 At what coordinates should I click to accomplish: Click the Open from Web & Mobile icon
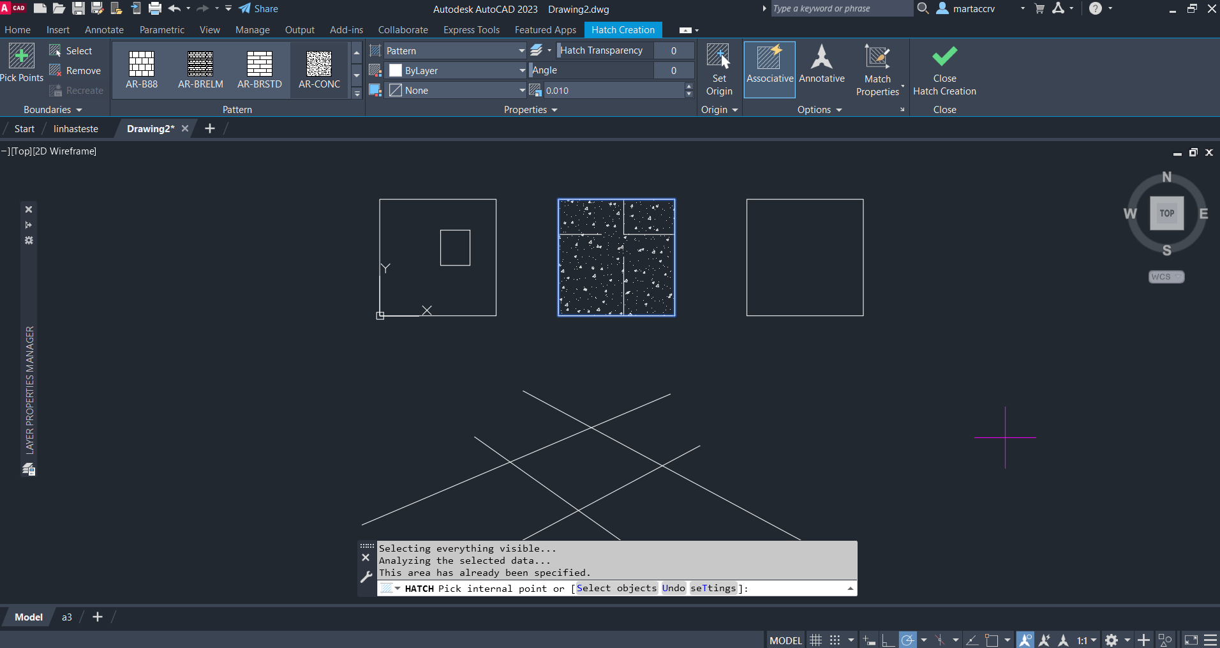point(117,8)
